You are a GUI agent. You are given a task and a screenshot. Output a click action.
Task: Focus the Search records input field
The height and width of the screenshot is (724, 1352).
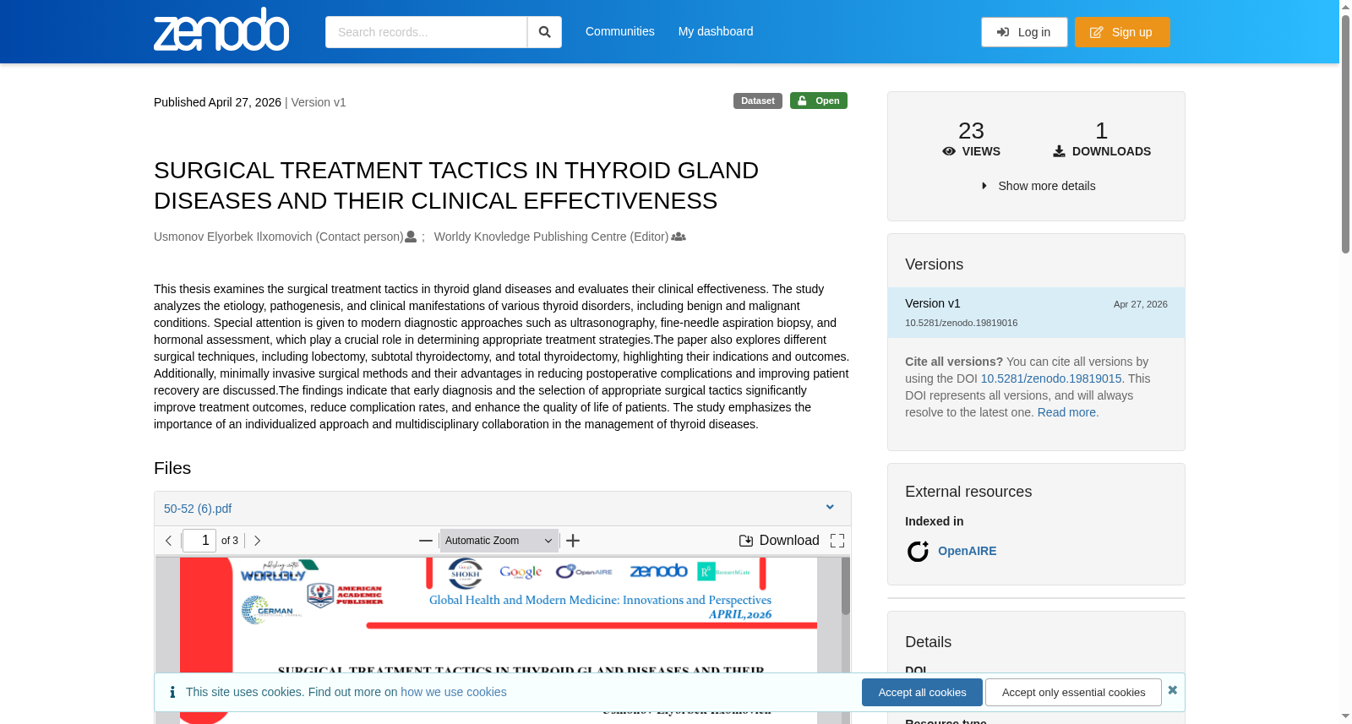(x=426, y=32)
